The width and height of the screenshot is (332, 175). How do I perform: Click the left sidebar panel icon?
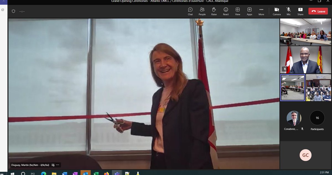pos(3,9)
